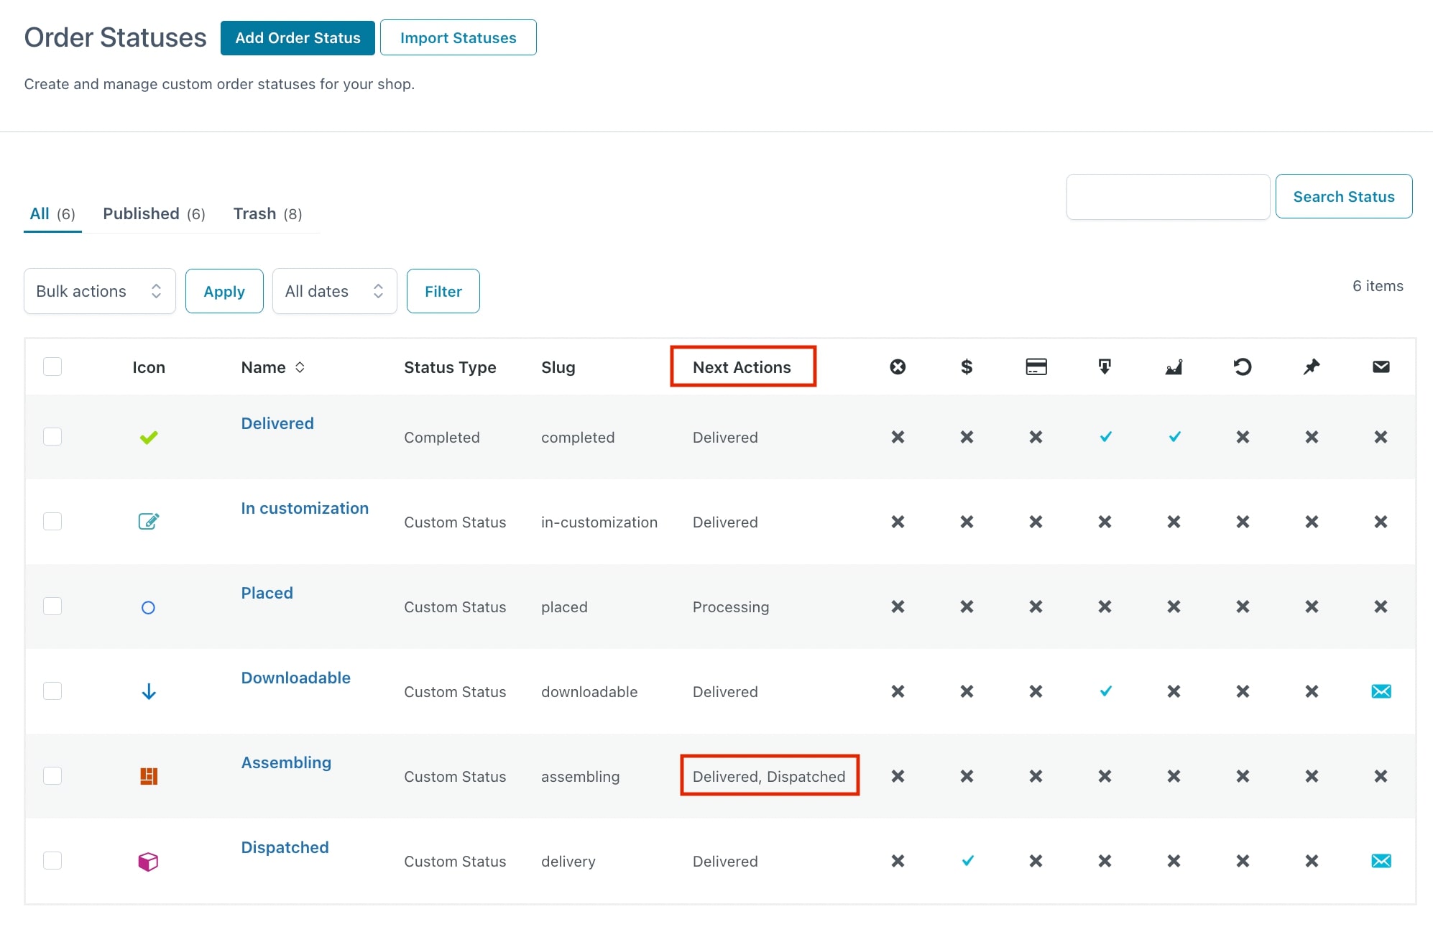Open the Dispatched status link
Screen dimensions: 1433x927
coord(285,847)
